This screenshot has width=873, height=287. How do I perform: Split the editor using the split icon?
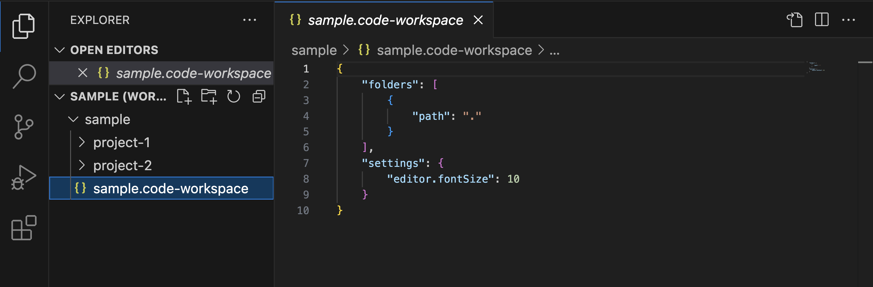click(821, 20)
